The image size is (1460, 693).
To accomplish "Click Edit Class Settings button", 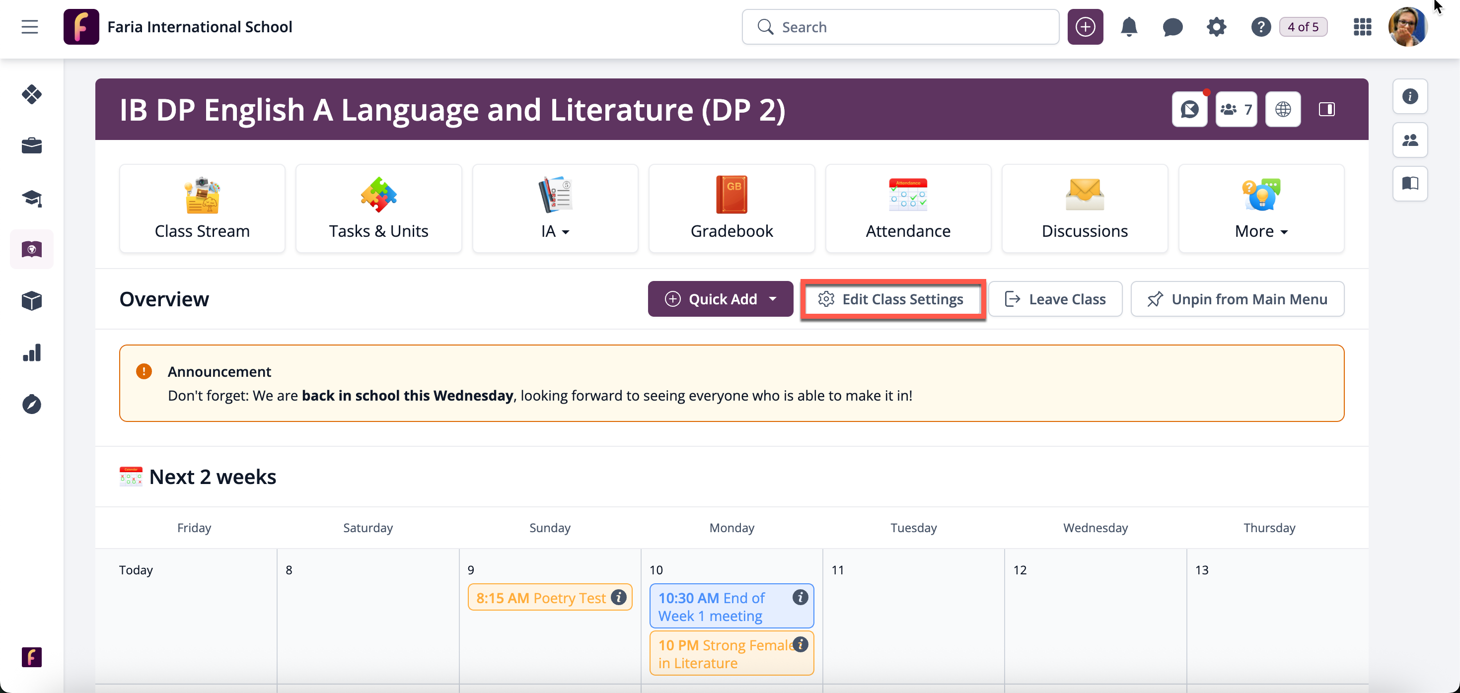I will 892,299.
